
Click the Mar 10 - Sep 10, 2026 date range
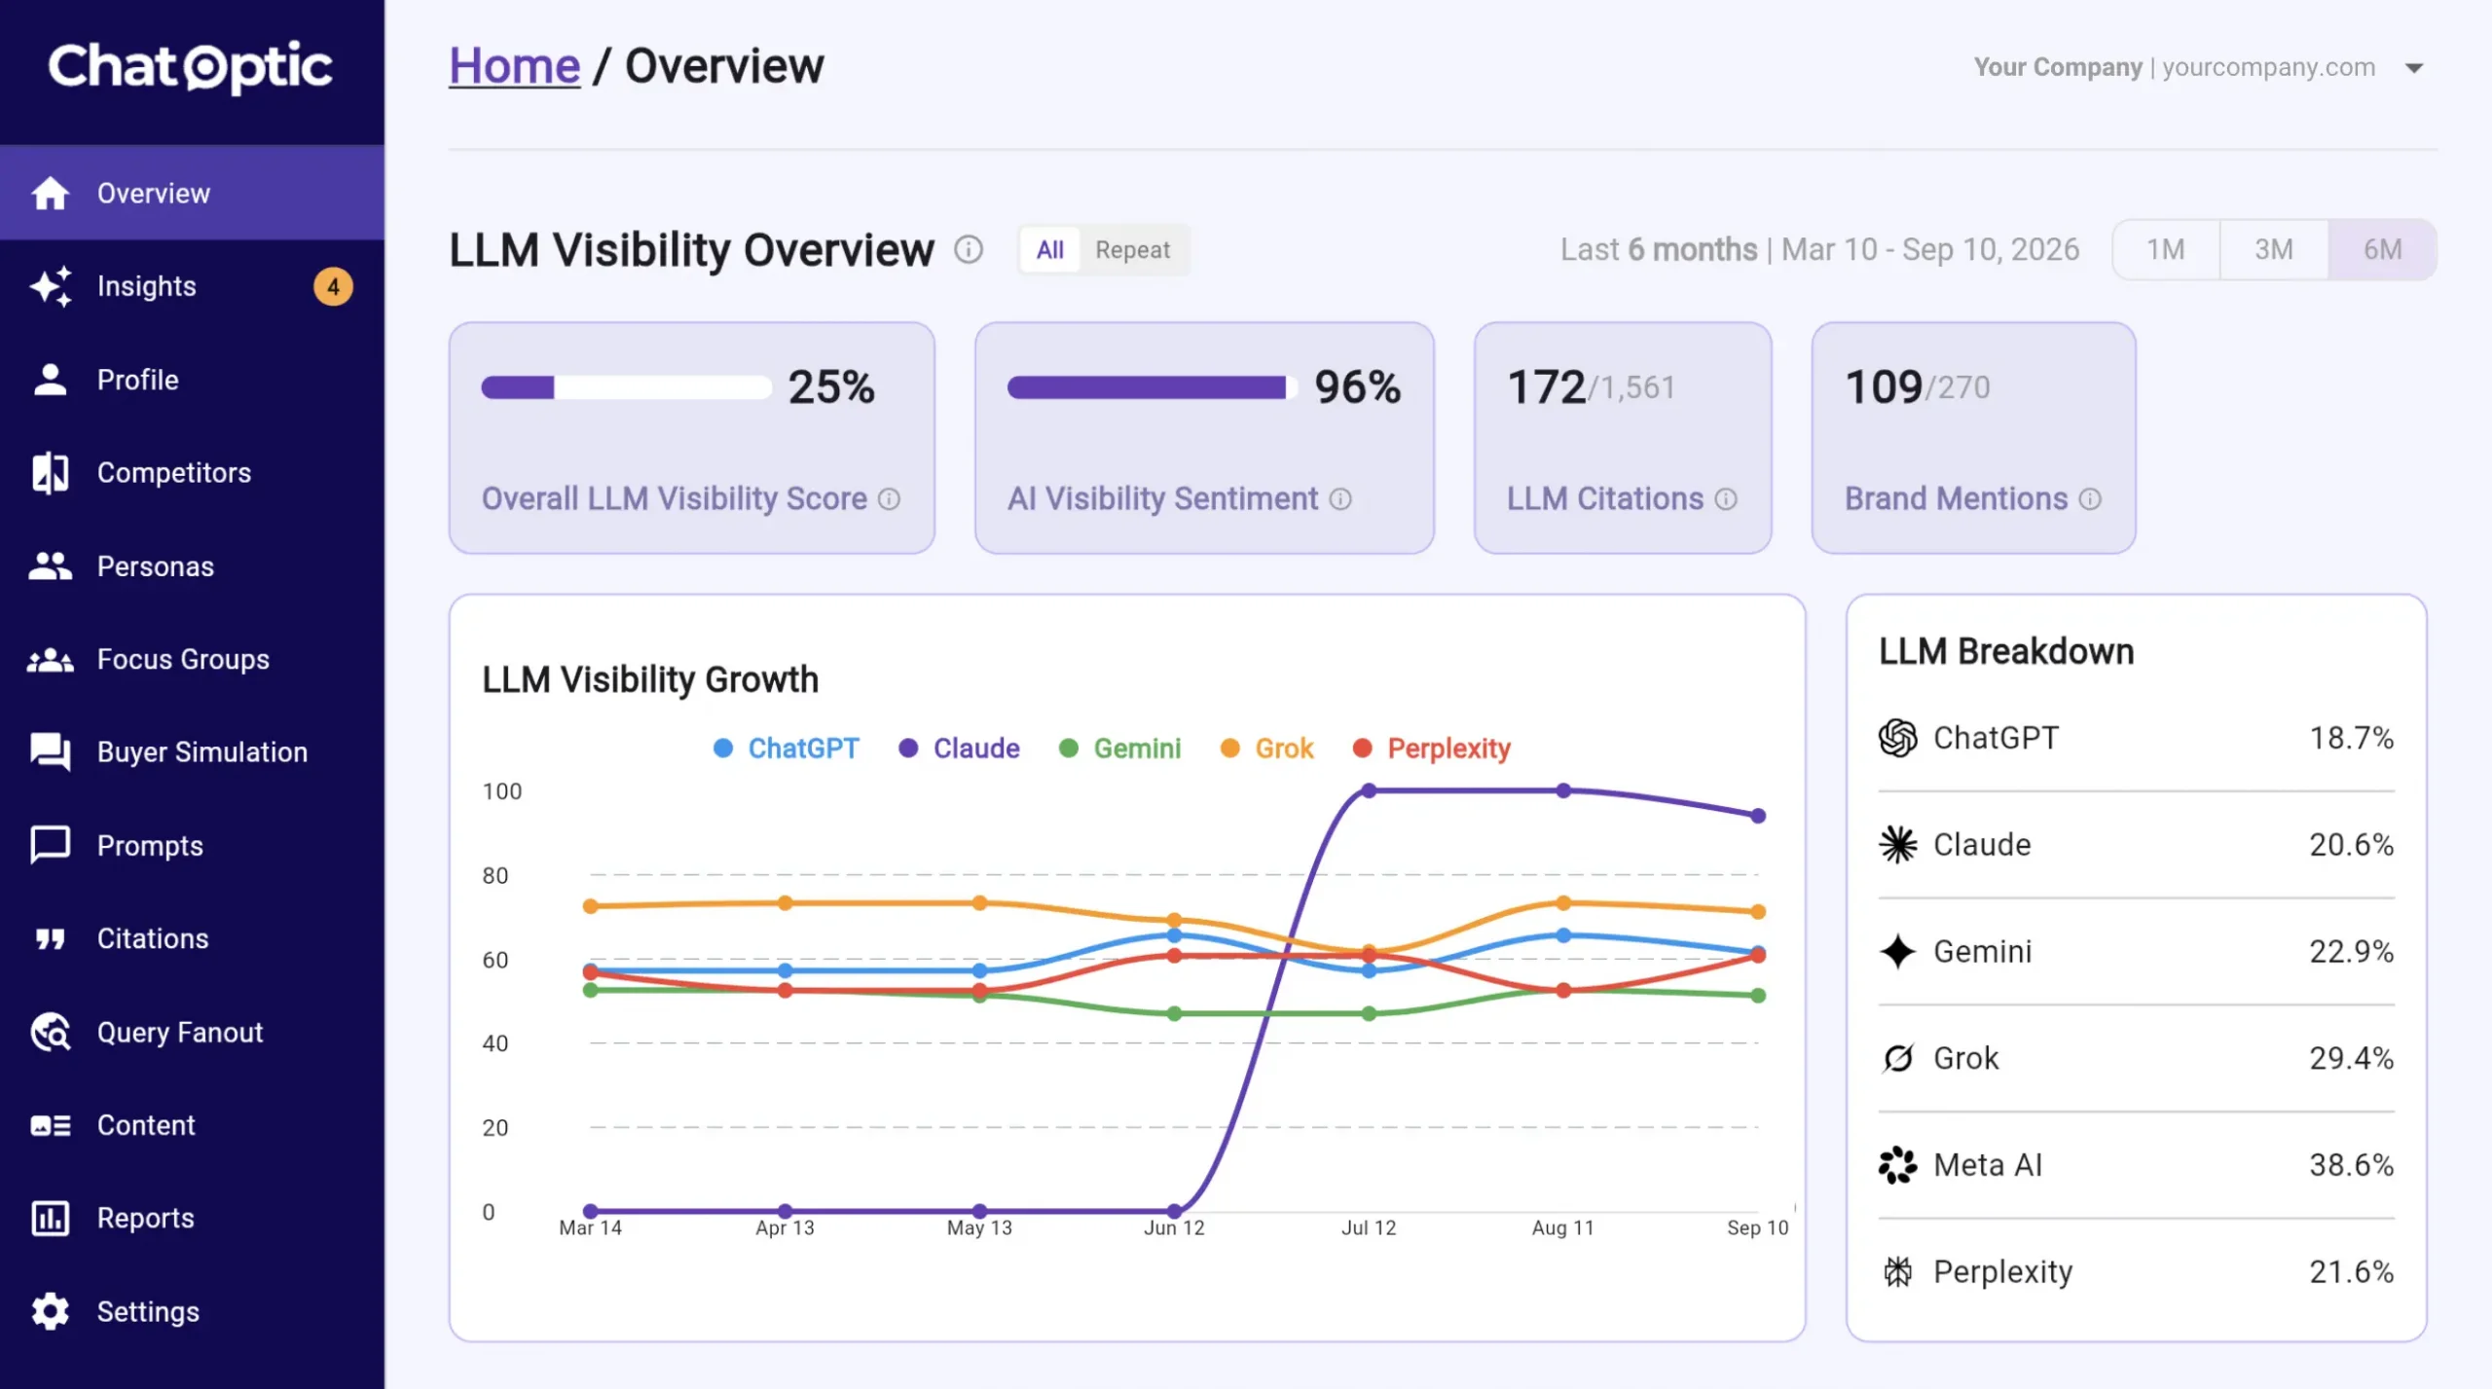pos(1930,250)
